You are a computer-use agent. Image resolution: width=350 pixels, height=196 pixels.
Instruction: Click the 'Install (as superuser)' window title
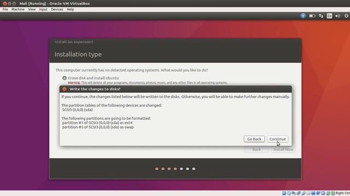pyautogui.click(x=74, y=42)
